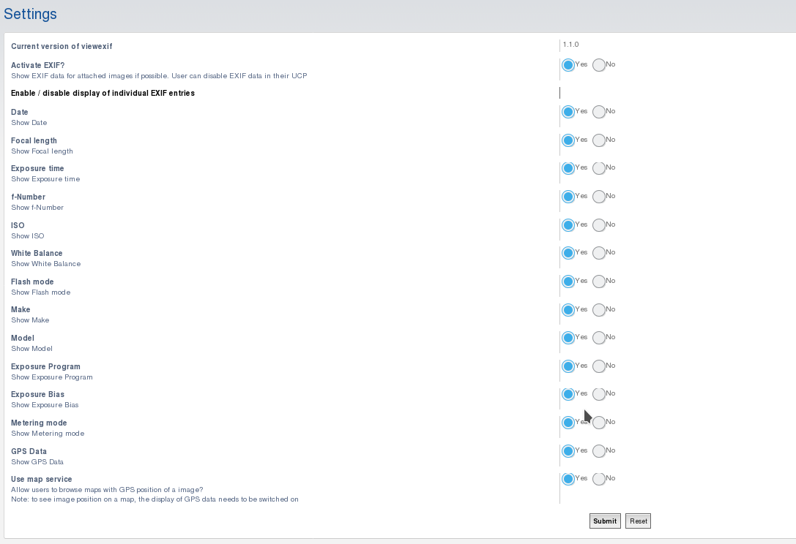Choose No for Make
Image resolution: width=796 pixels, height=544 pixels.
pos(599,310)
